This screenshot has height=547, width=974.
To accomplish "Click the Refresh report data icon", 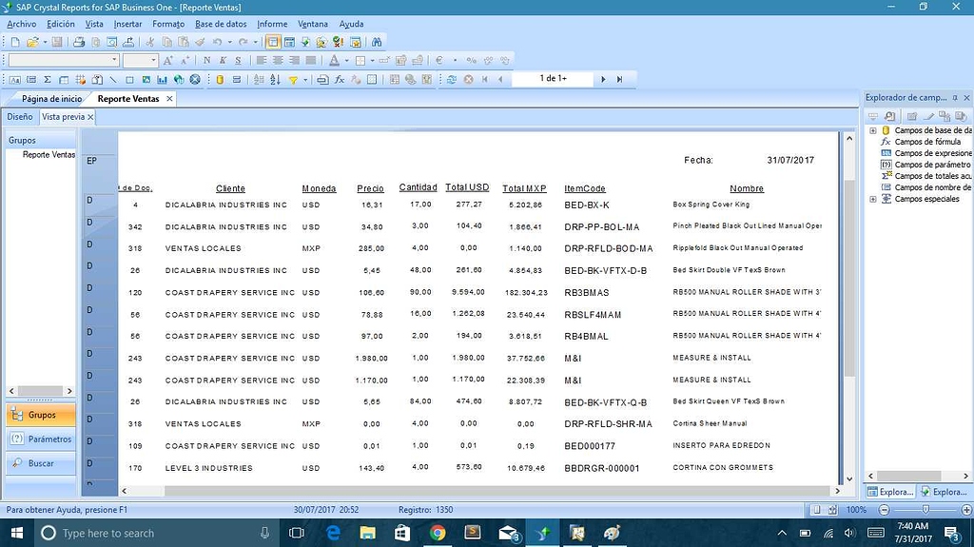I will [x=452, y=80].
